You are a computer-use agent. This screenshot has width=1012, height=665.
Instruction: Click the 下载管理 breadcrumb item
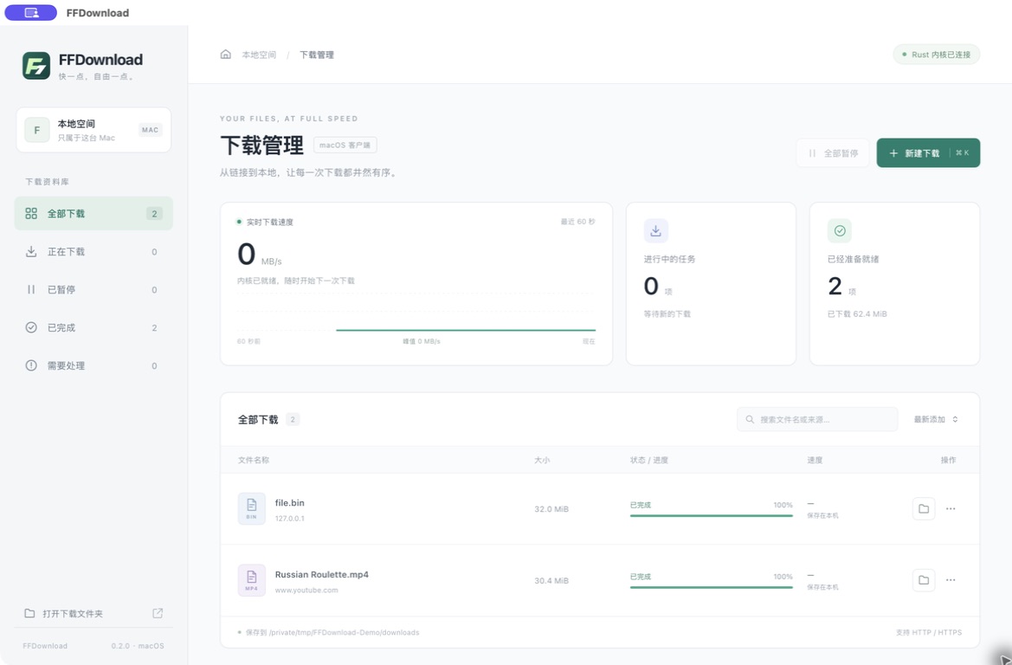[x=316, y=55]
